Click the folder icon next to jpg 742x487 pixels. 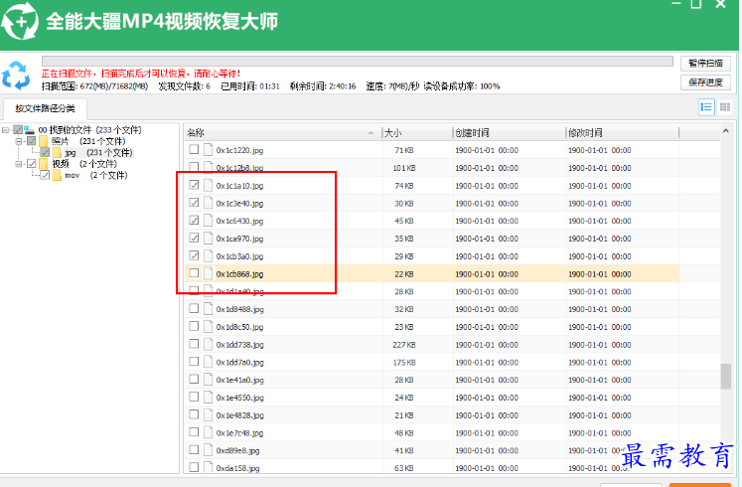coord(57,152)
